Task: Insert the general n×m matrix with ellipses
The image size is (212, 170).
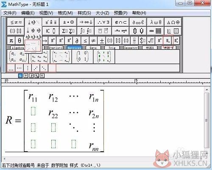Action: pos(61,56)
